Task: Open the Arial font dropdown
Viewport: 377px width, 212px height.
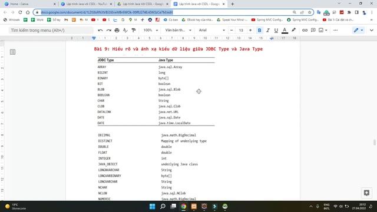Action: [x=211, y=30]
